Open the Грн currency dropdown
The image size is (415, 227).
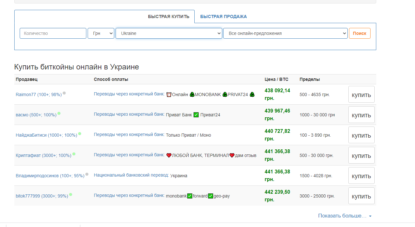[101, 33]
